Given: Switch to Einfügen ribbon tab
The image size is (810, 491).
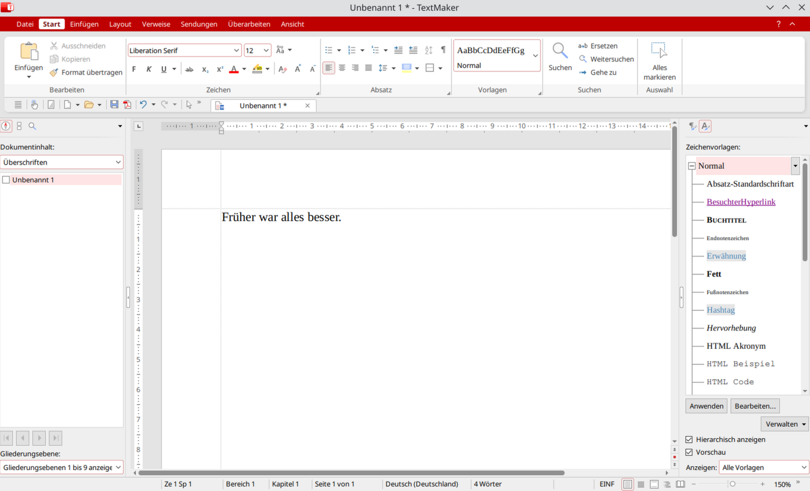Looking at the screenshot, I should [84, 24].
